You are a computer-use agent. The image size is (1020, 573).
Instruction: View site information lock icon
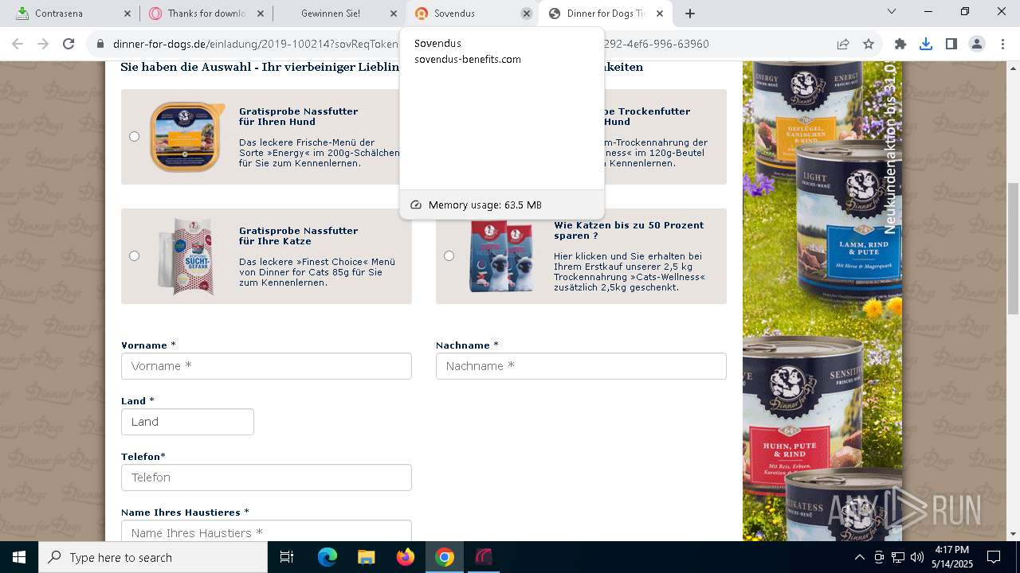point(100,44)
